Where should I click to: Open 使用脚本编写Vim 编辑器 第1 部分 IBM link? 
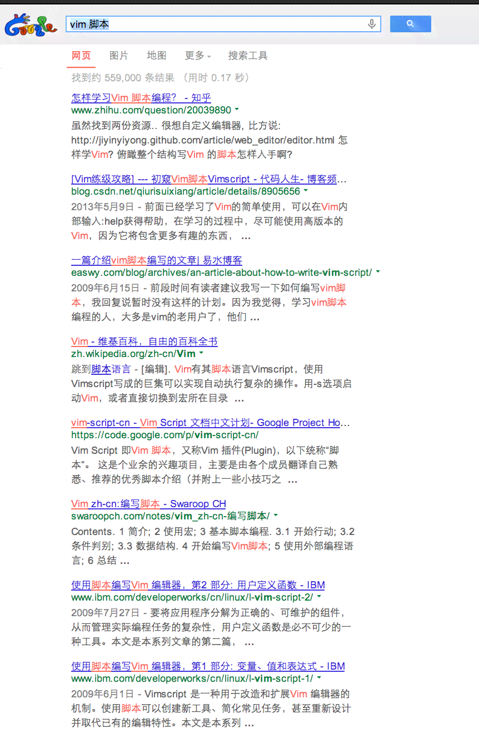pos(208,666)
